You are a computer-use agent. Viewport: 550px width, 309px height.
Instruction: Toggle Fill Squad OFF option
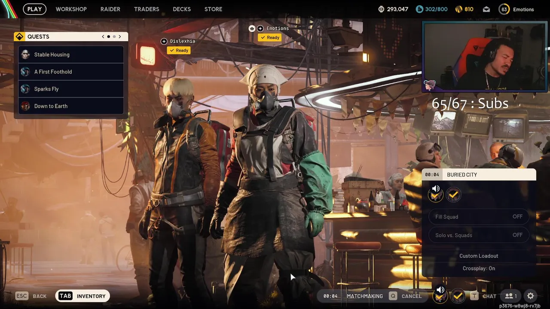click(479, 217)
